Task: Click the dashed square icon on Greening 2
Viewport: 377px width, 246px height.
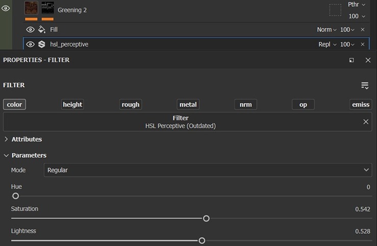Action: 335,10
